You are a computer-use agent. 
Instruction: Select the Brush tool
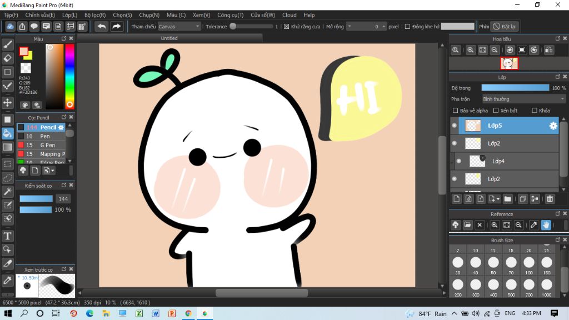point(8,44)
